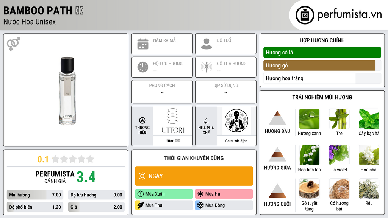
Task: Click the Gỗ tuyết tùng cedar image
Action: (x=309, y=189)
